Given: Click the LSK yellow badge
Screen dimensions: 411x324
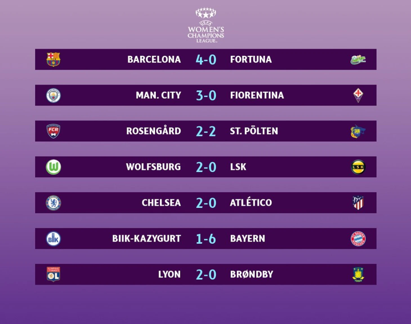Looking at the screenshot, I should [358, 167].
